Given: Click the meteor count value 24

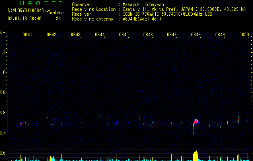Looking at the screenshot, I should coord(58,19).
